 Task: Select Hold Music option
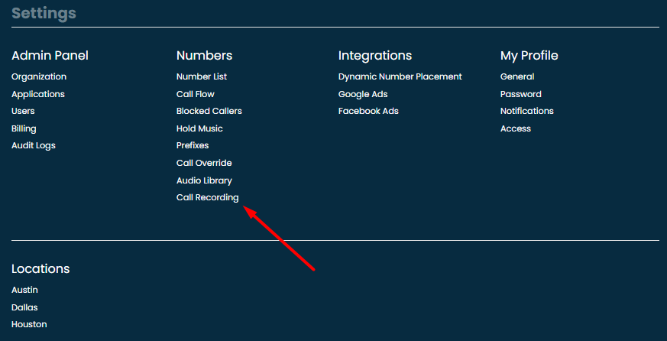(199, 128)
